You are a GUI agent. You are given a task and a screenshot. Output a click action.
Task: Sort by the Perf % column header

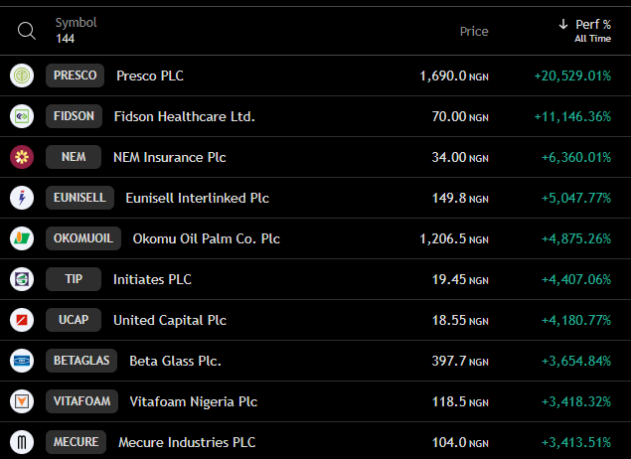point(593,25)
